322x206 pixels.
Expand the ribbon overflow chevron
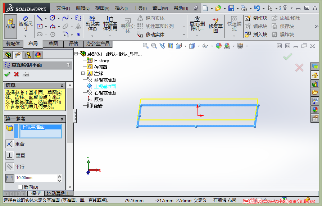click(317, 26)
